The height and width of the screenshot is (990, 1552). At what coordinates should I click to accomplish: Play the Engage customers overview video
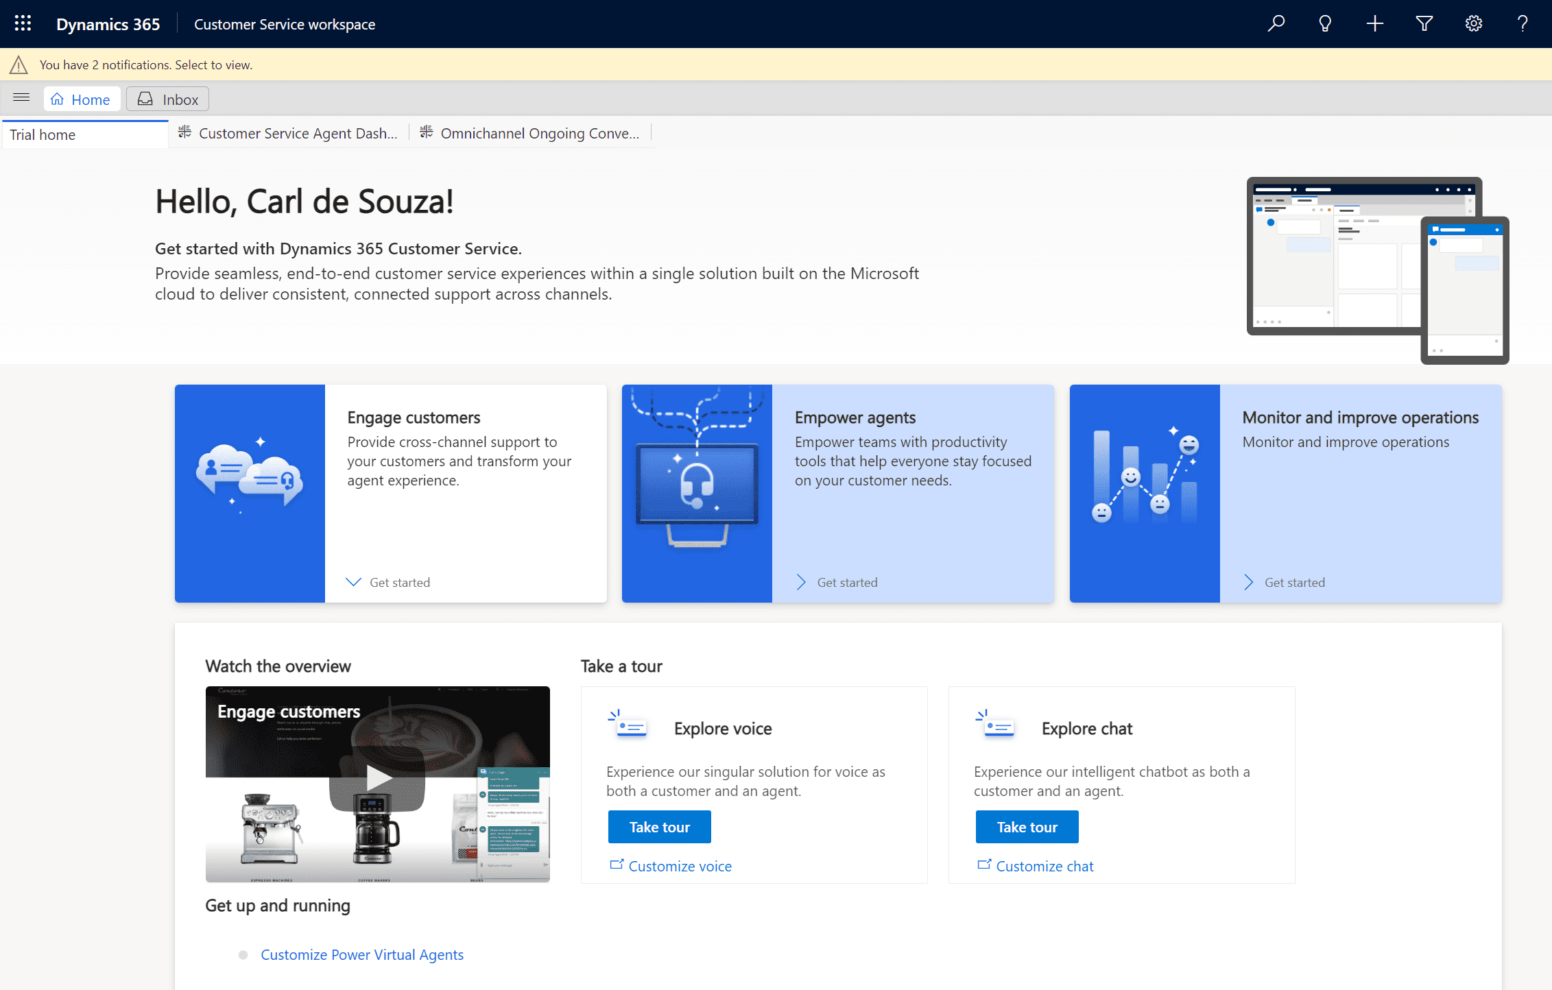pos(377,780)
